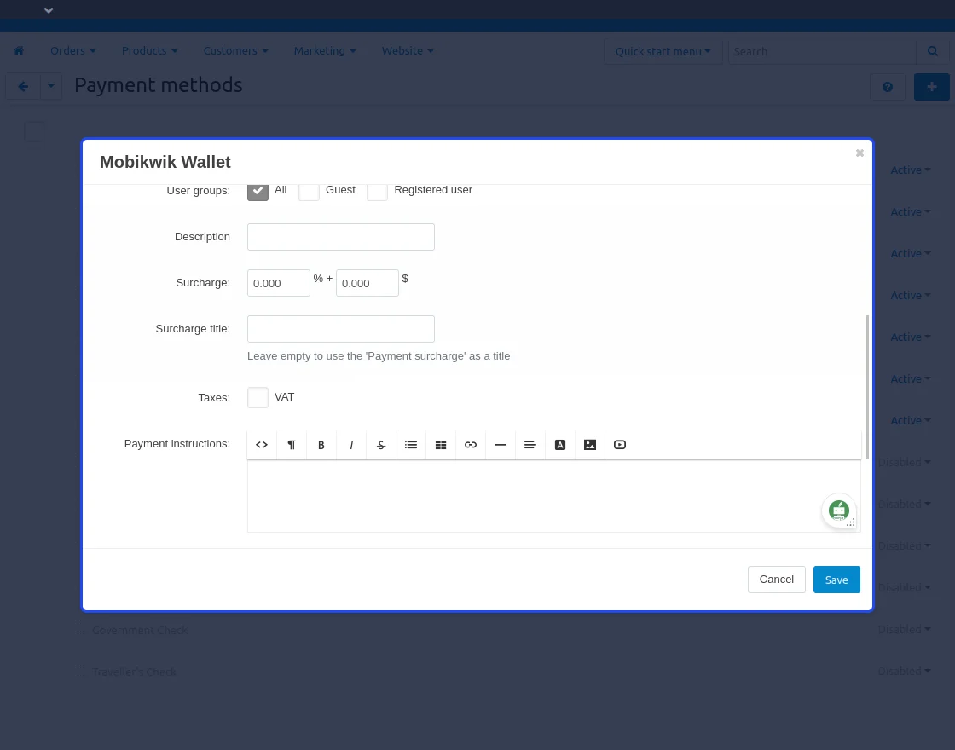Click the Mobikwik Wallet dialog title
The height and width of the screenshot is (750, 955).
coord(165,162)
